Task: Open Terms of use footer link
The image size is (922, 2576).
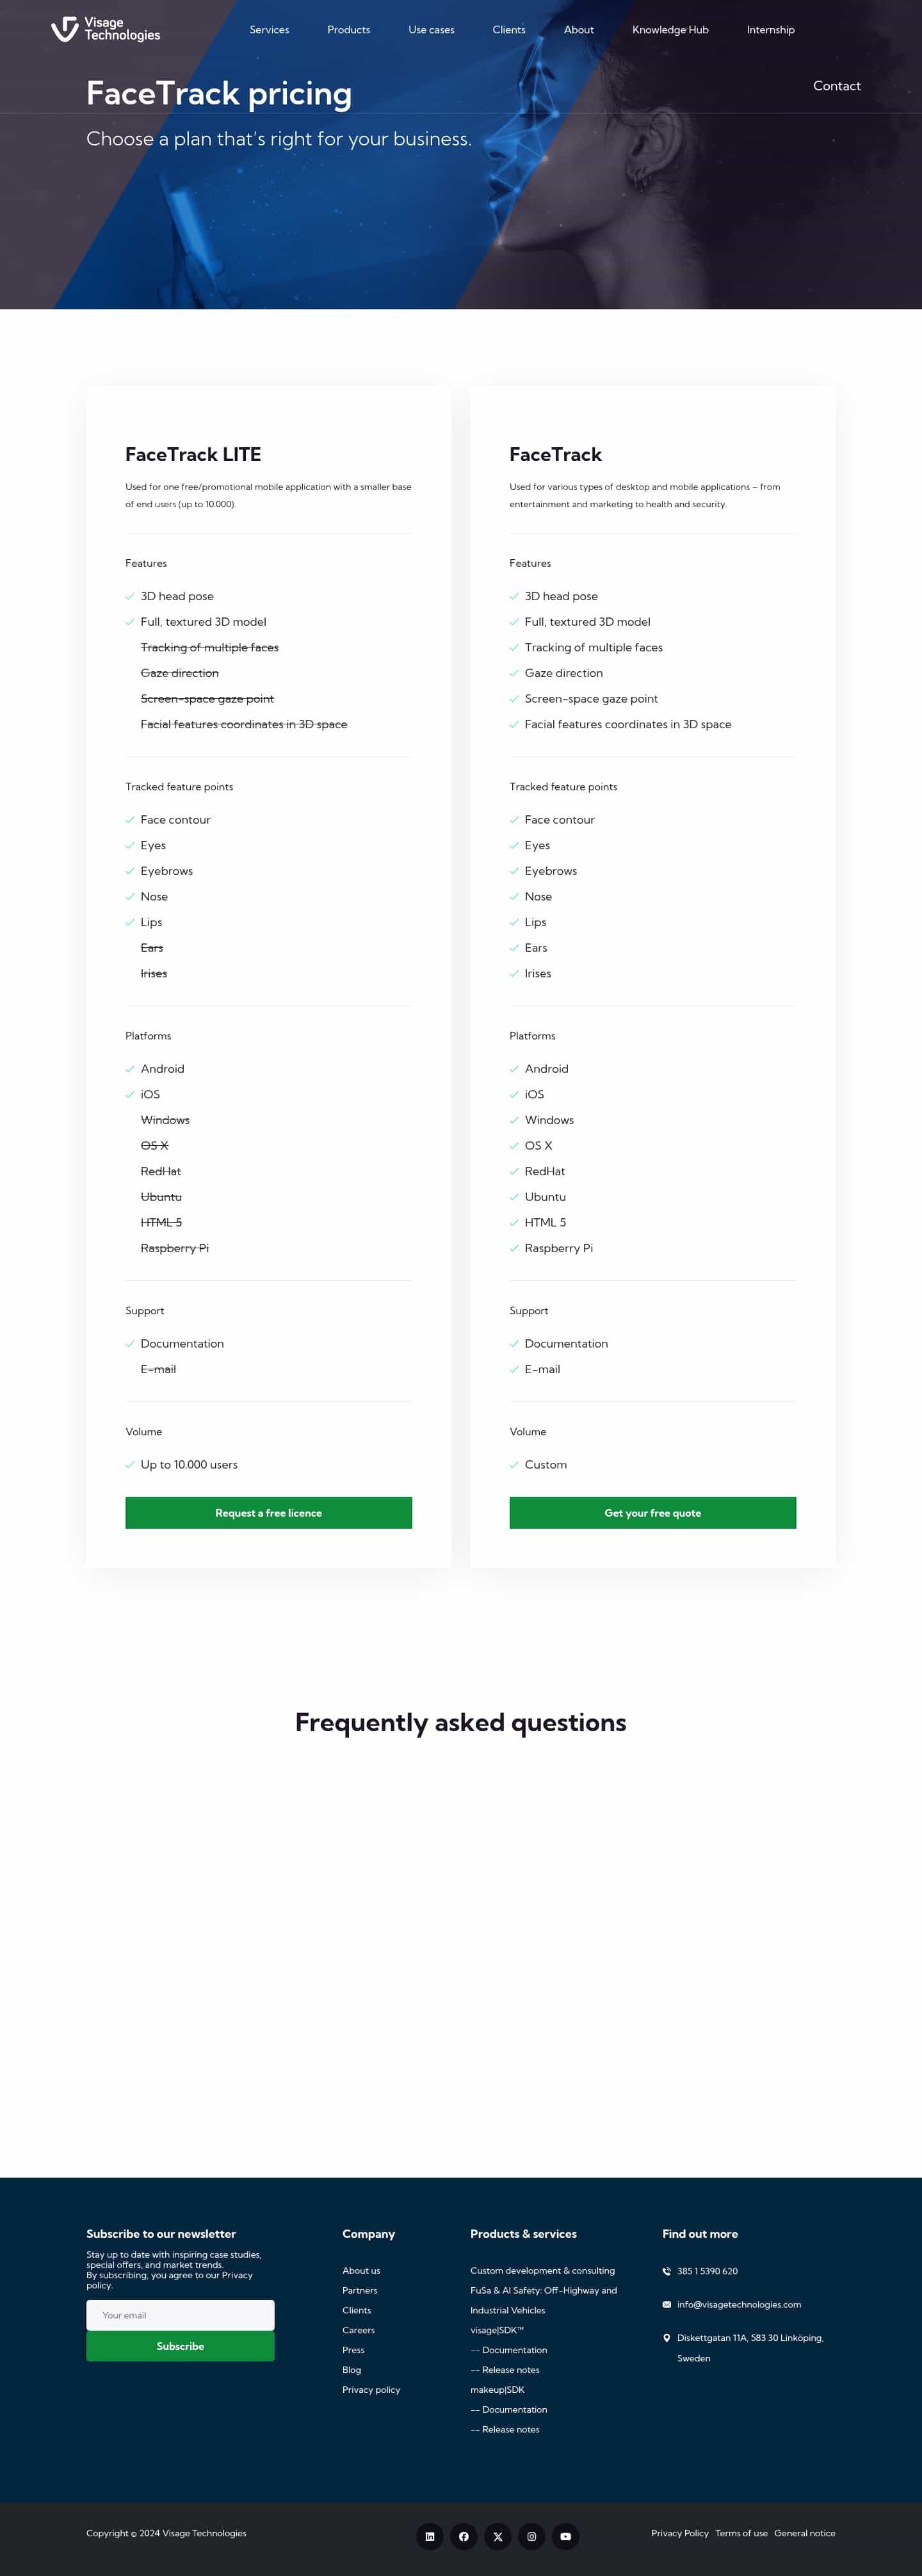Action: click(741, 2533)
